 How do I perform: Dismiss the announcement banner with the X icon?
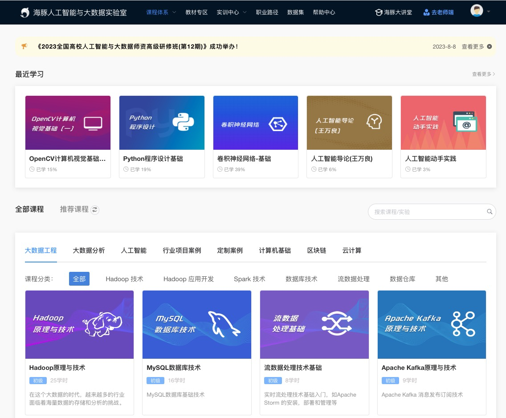[x=490, y=46]
